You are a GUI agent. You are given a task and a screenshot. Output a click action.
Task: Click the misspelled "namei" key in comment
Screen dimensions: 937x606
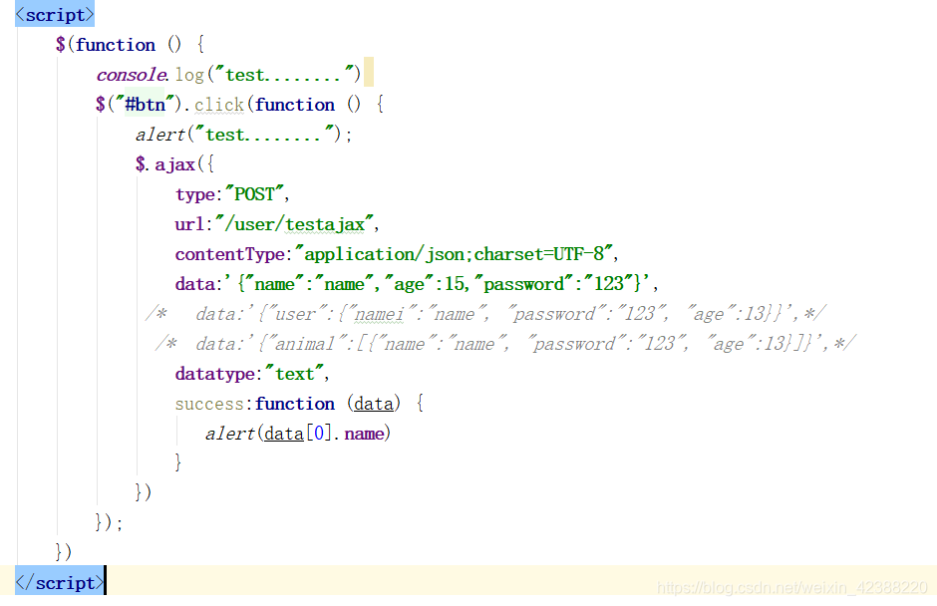coord(380,314)
